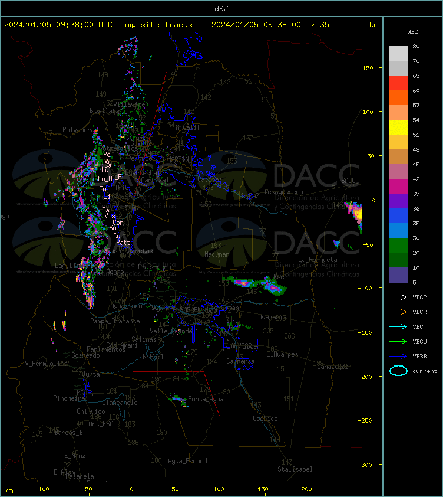Click the 'Llancanelo' map label
The height and width of the screenshot is (497, 443).
120,403
